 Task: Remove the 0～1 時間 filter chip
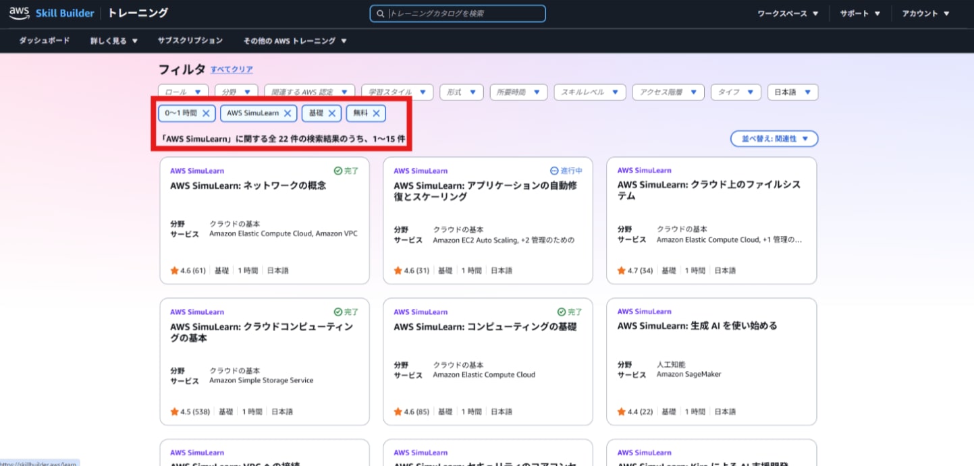coord(206,113)
